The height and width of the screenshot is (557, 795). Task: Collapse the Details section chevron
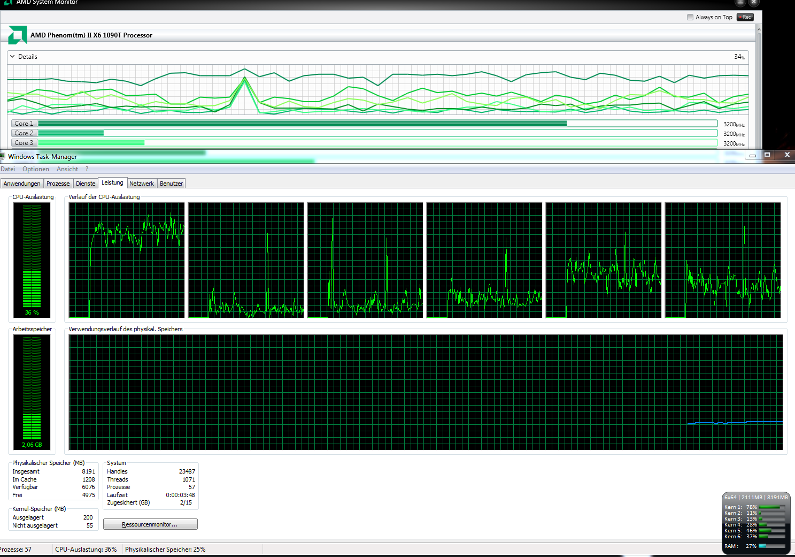pyautogui.click(x=12, y=56)
